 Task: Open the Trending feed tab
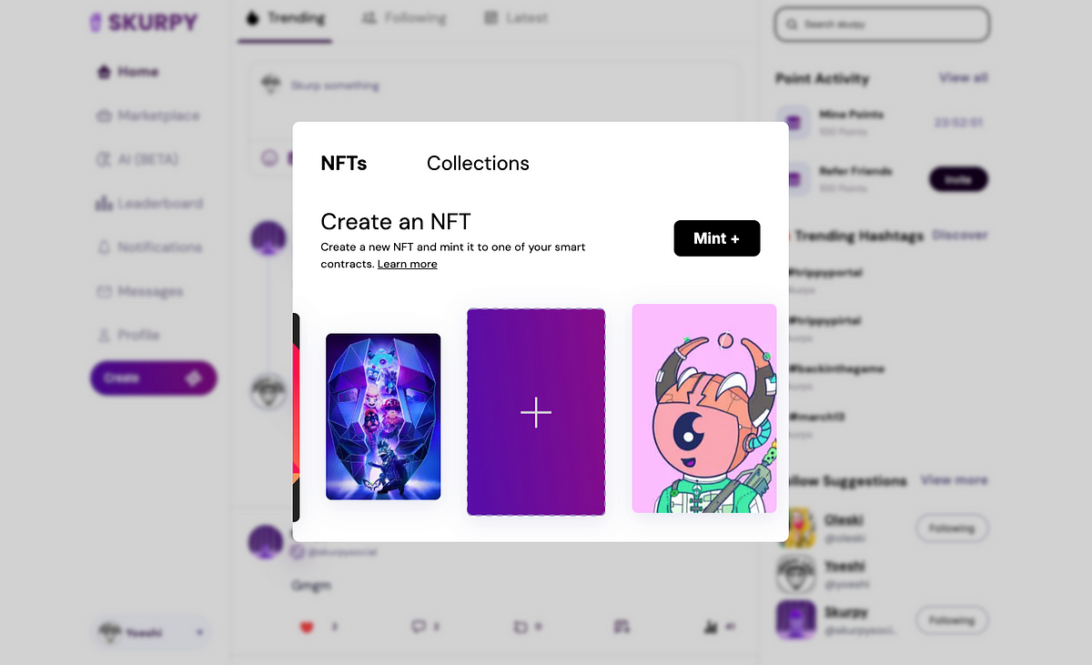coord(286,18)
